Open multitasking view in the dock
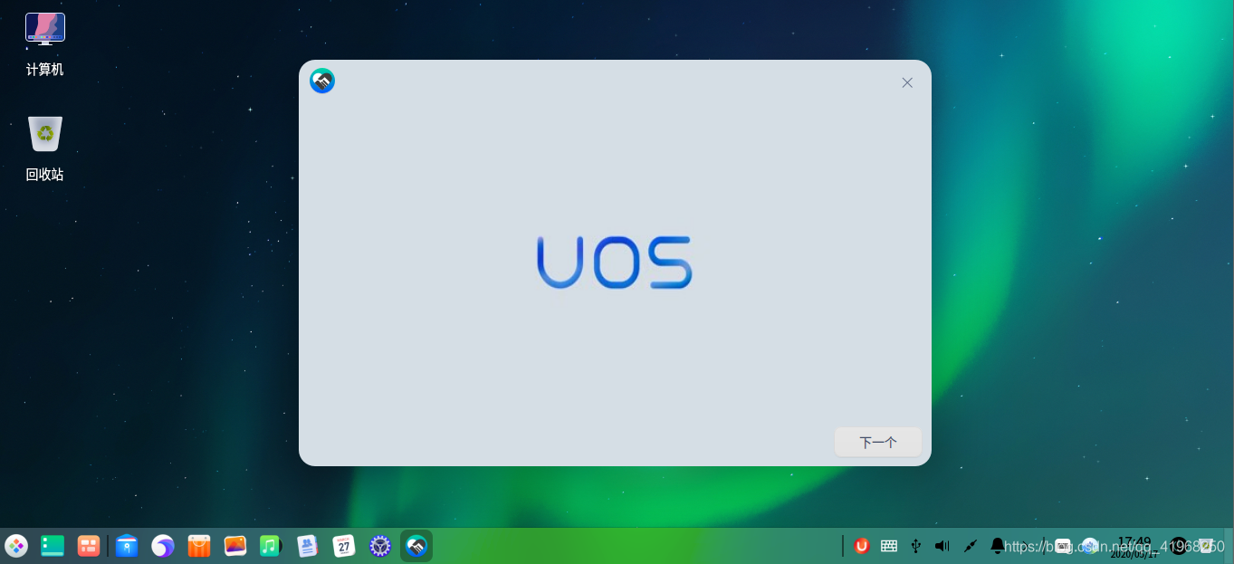Image resolution: width=1234 pixels, height=564 pixels. [x=89, y=546]
